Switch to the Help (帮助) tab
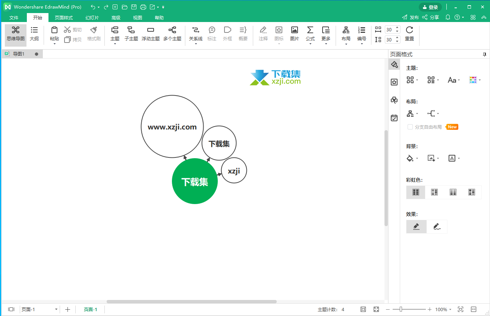Viewport: 490px width, 316px height. coord(159,18)
